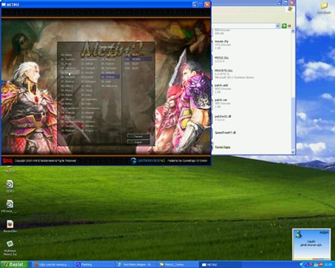Select channel CH2 NORM in channel list

pos(138,59)
